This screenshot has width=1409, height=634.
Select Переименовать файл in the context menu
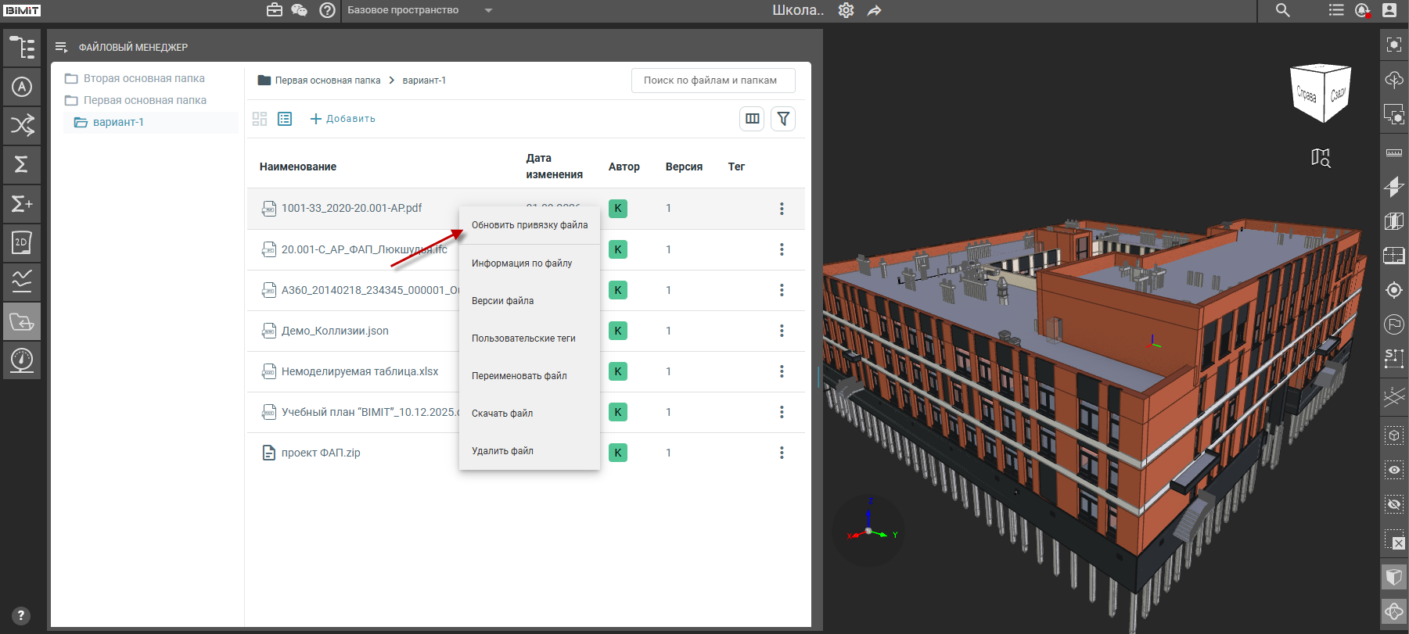point(530,376)
